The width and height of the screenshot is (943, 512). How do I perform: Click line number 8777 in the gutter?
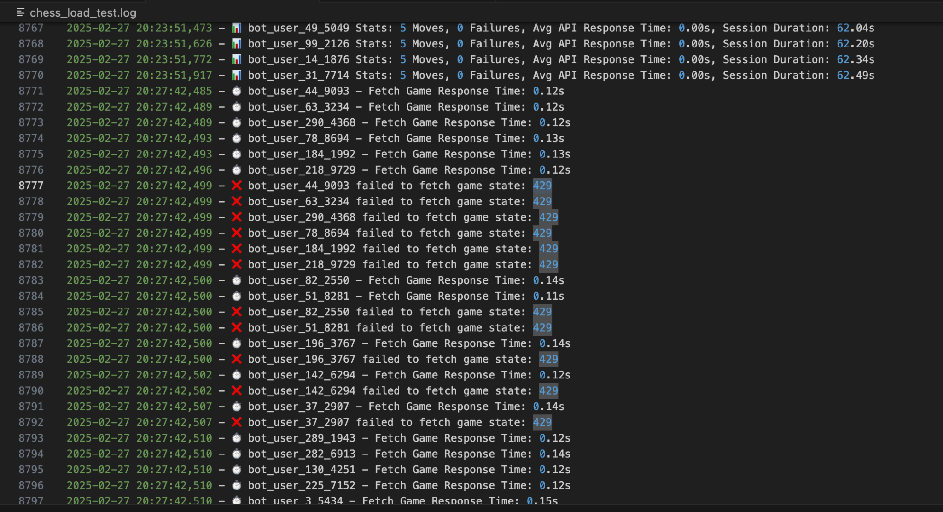coord(31,186)
